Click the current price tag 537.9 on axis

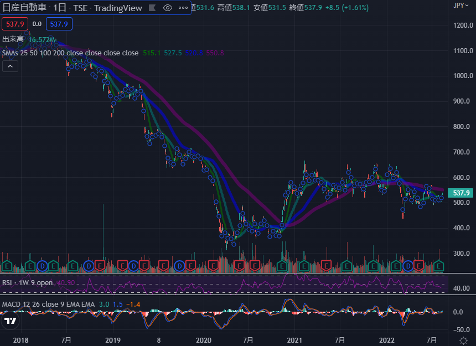click(x=461, y=193)
